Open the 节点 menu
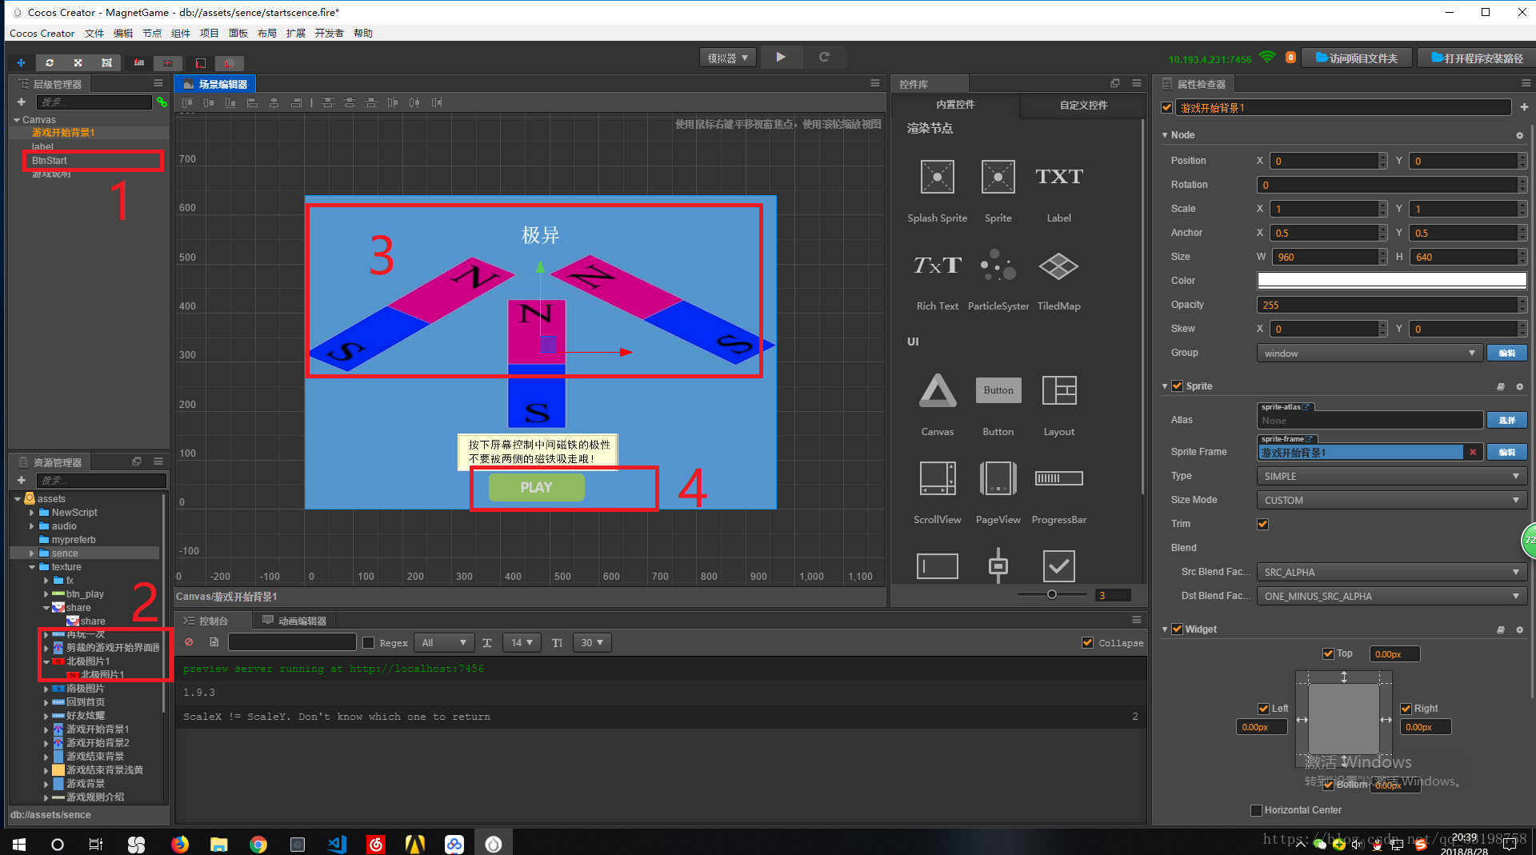 coord(152,34)
